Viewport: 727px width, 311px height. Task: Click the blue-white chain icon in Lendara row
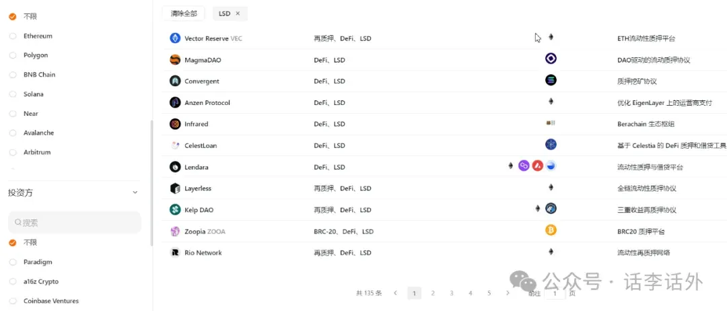[x=551, y=166]
